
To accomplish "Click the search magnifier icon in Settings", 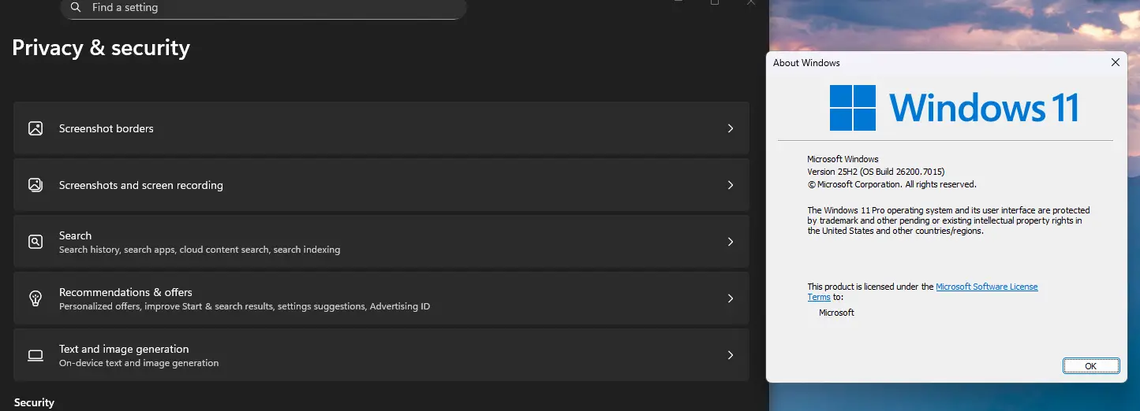I will click(x=76, y=7).
